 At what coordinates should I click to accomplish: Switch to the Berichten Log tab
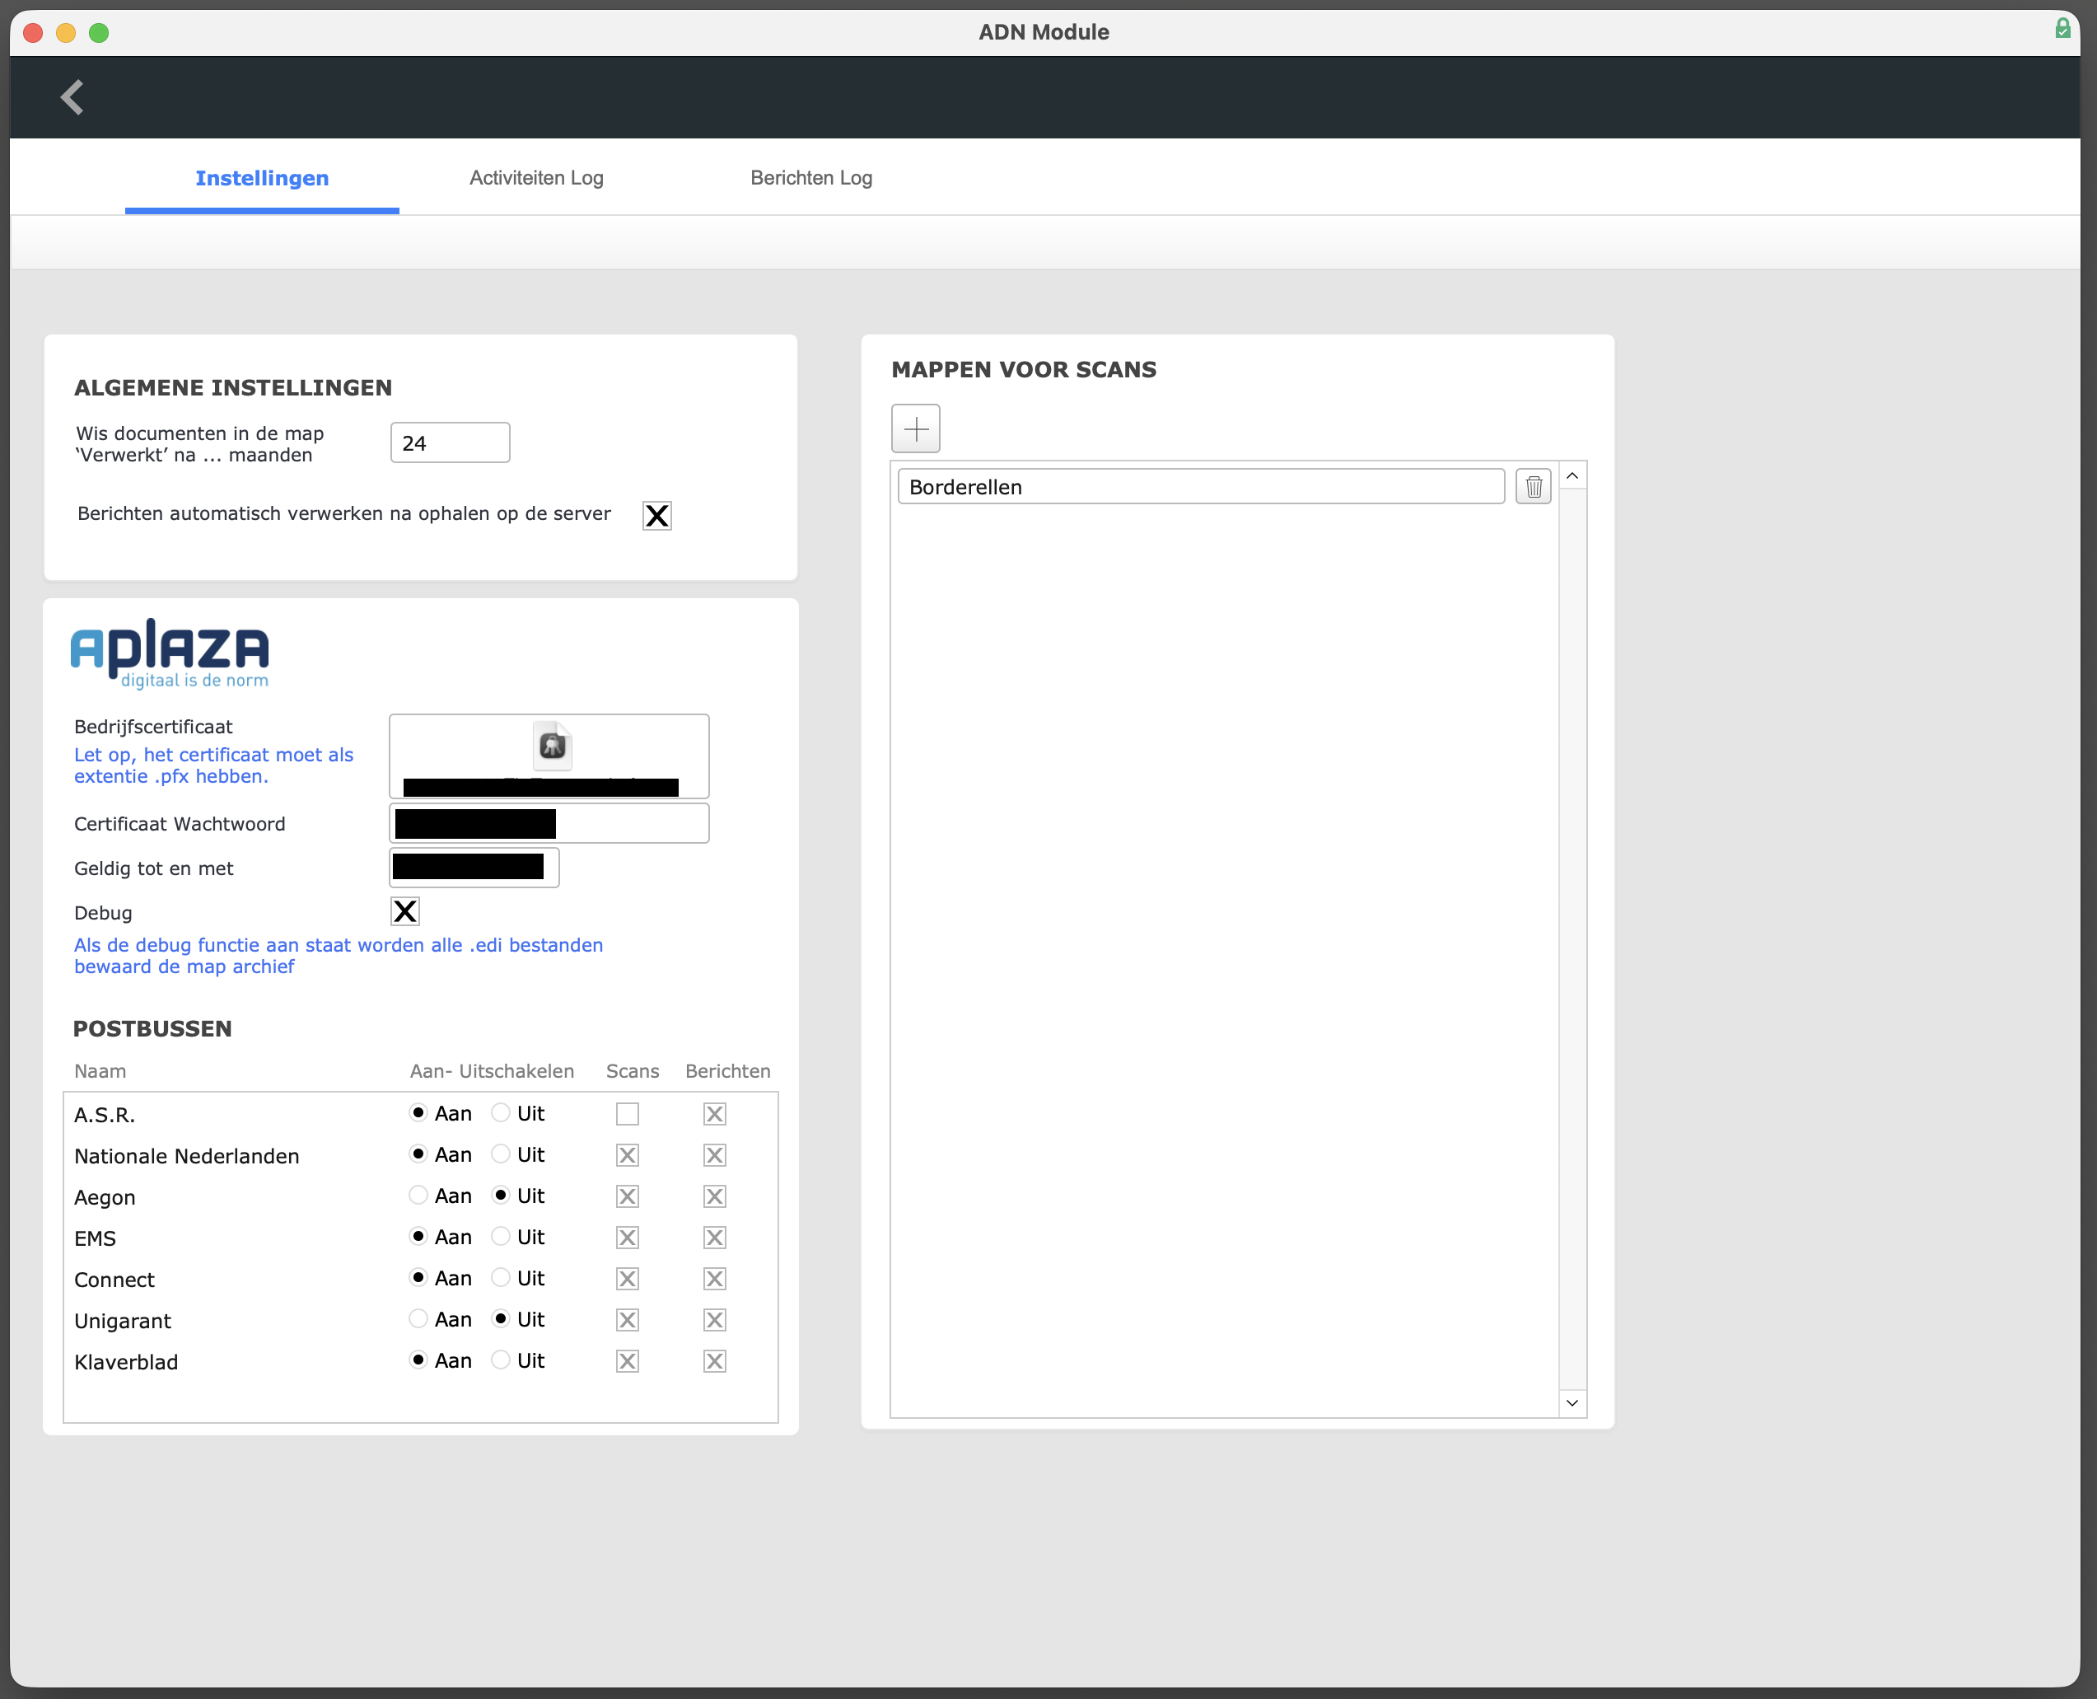(x=810, y=178)
